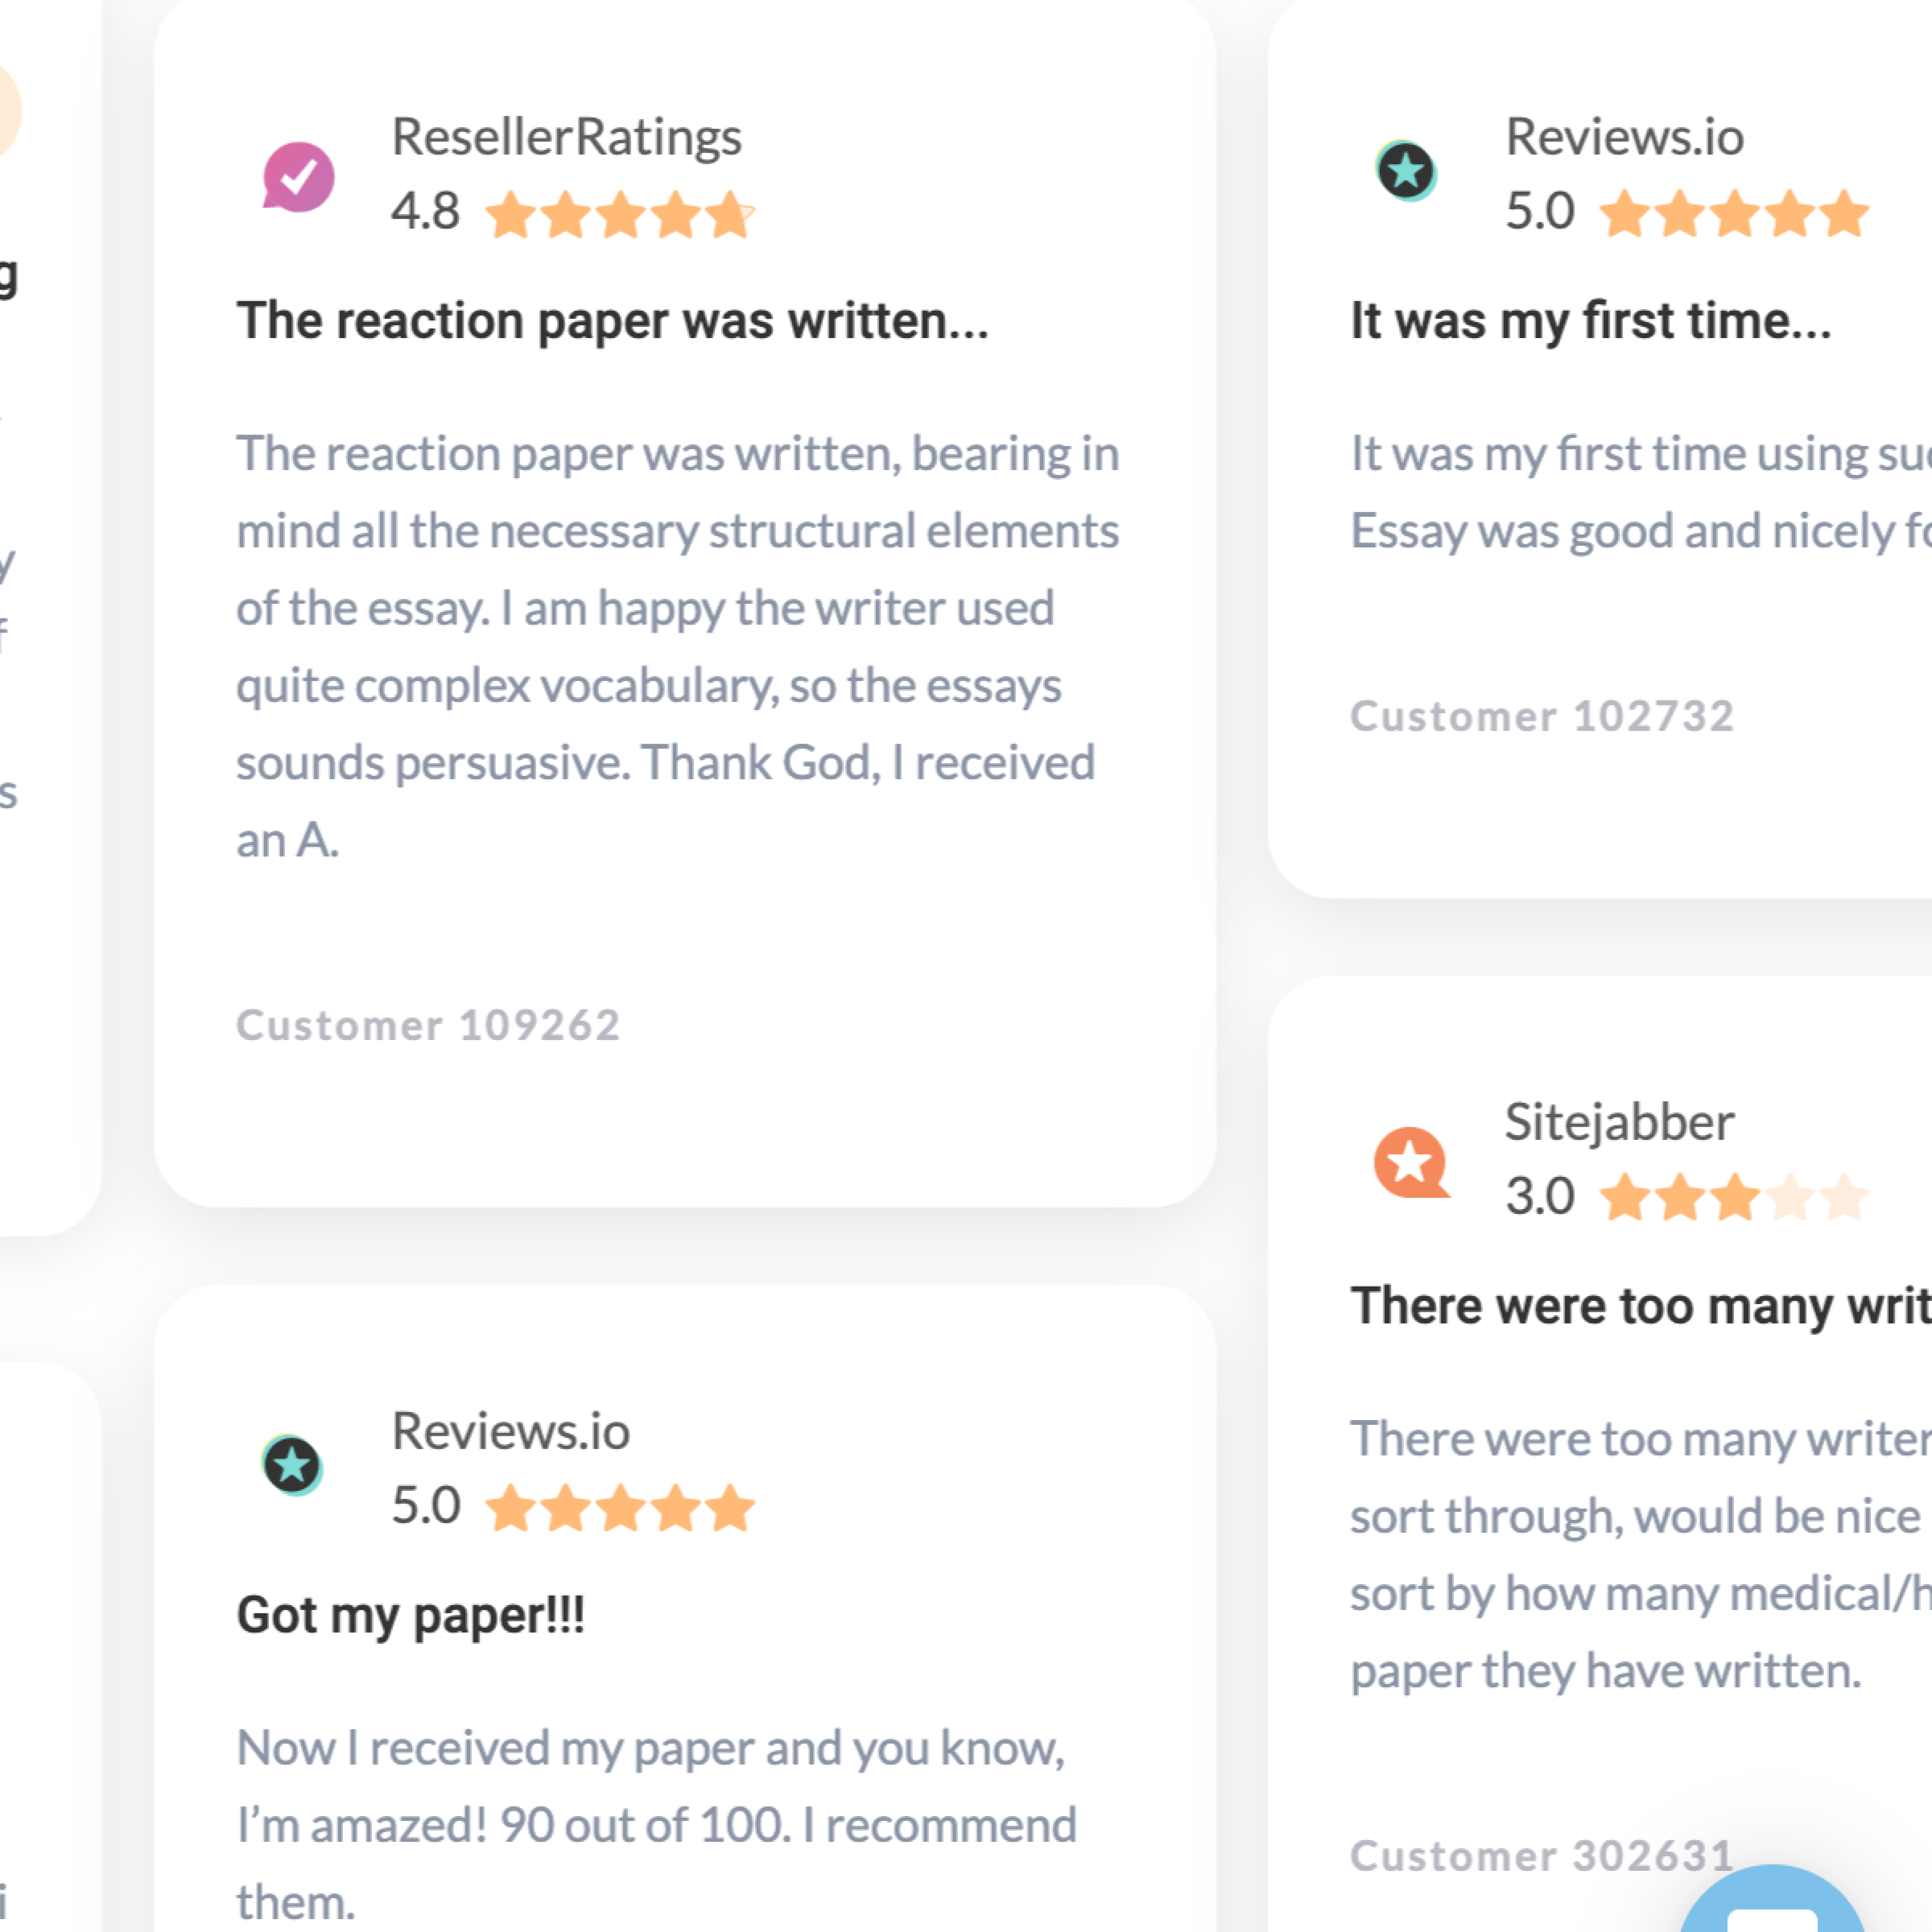Click Customer 102732 reviewer label
This screenshot has width=1932, height=1932.
click(1542, 716)
